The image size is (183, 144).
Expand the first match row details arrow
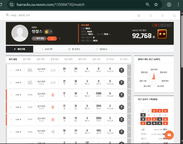[129, 70]
